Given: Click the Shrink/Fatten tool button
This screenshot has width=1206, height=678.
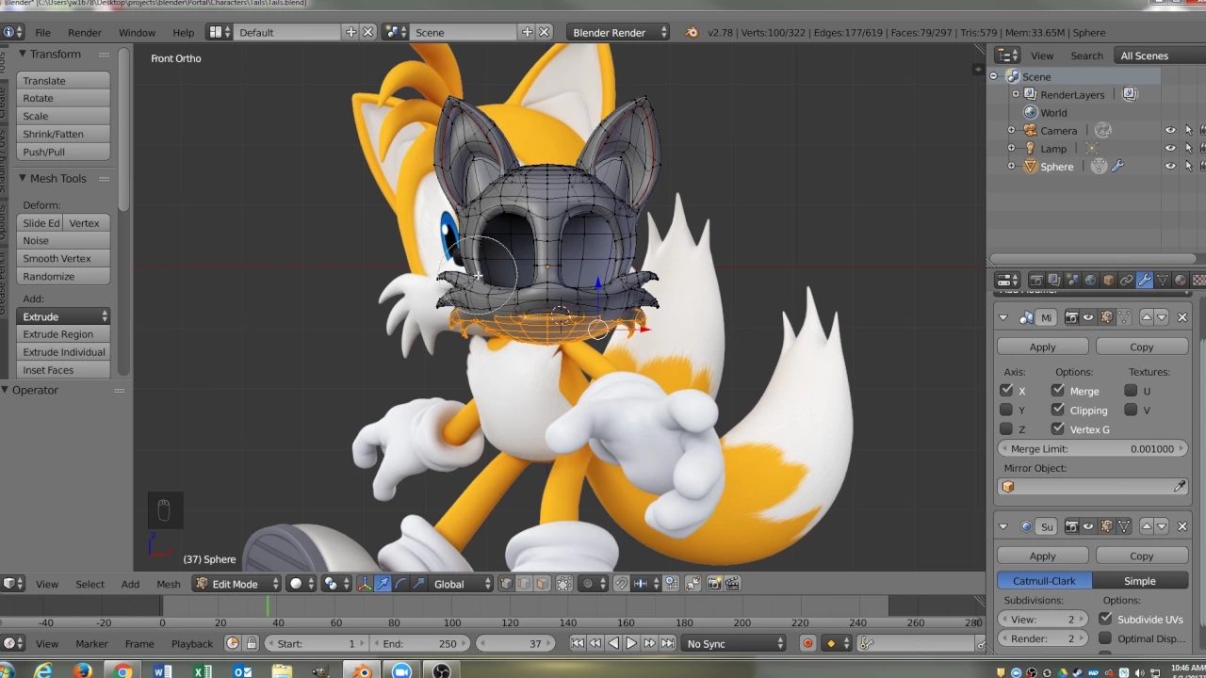Looking at the screenshot, I should click(x=64, y=134).
